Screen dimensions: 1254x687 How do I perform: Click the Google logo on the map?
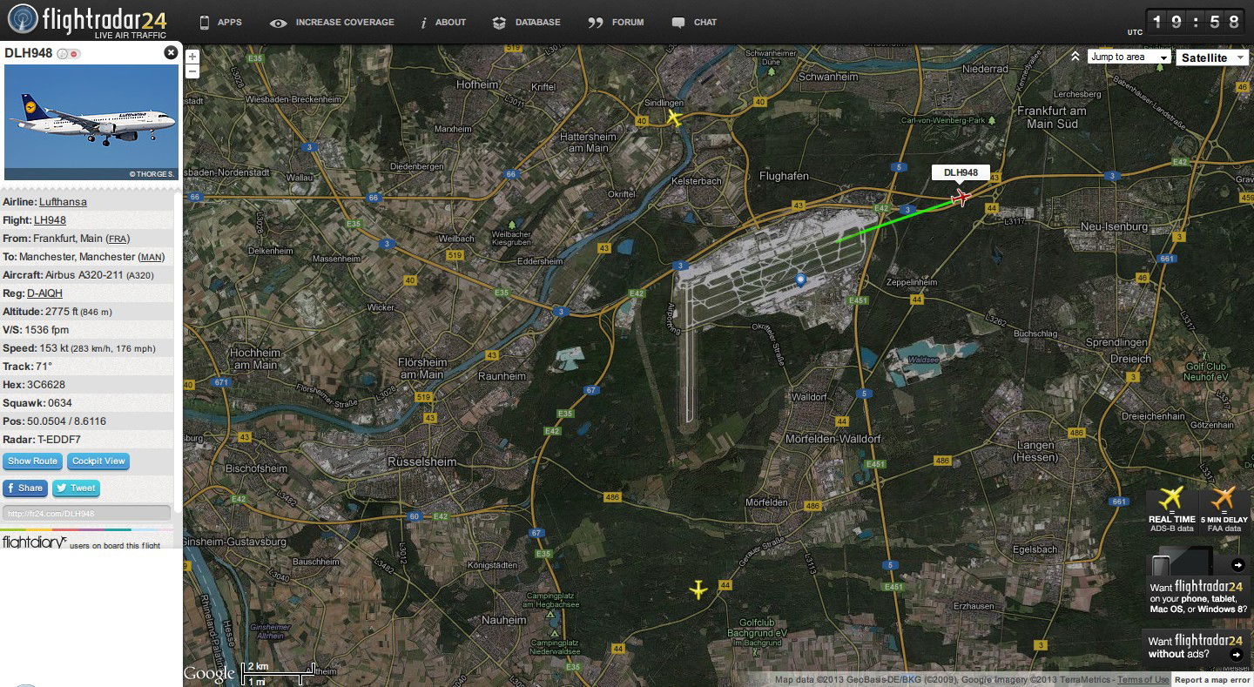tap(209, 674)
